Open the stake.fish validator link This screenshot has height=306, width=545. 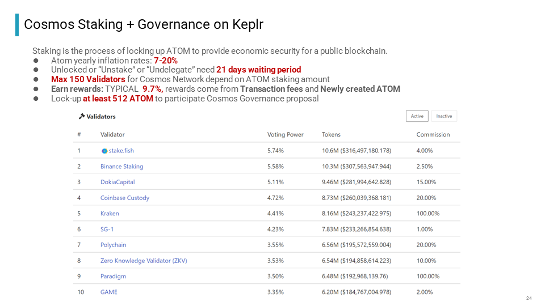(x=121, y=151)
